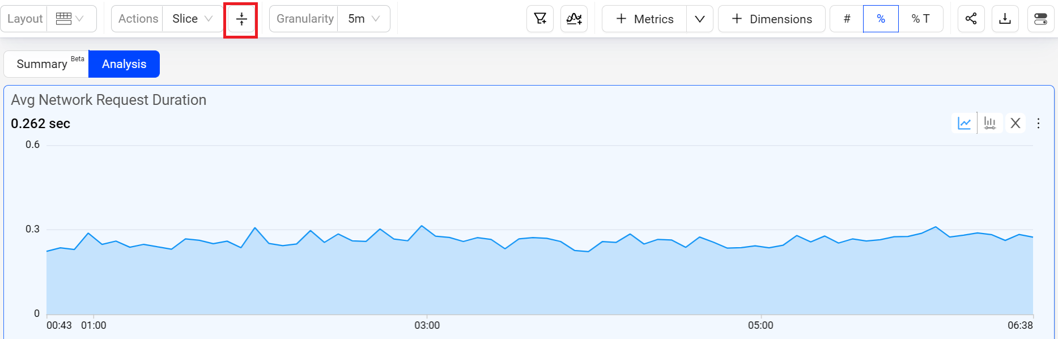Expand the Actions Slice dropdown

pos(193,19)
